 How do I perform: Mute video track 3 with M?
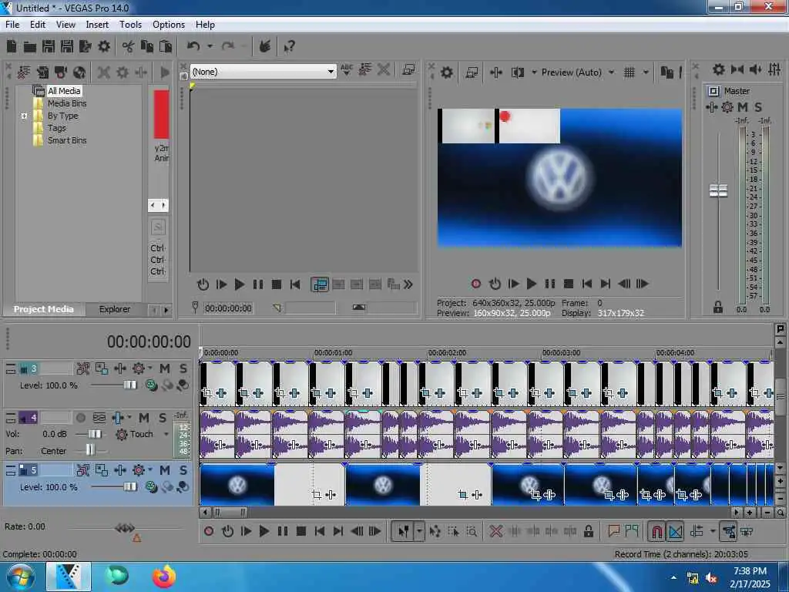165,368
